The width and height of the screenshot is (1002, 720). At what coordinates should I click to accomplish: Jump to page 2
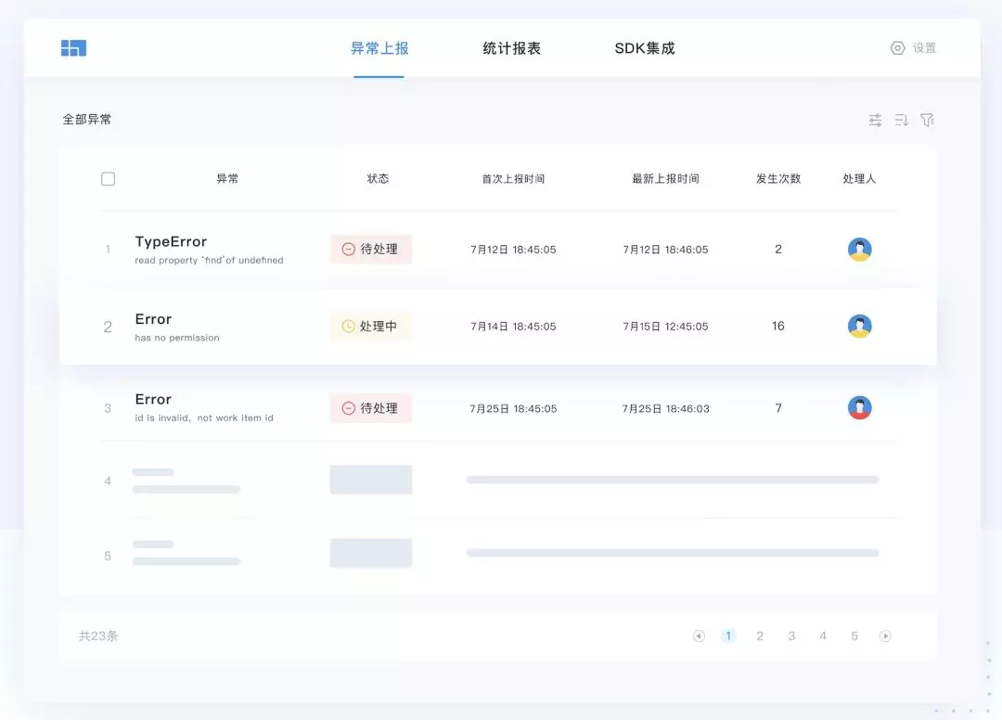(x=760, y=636)
